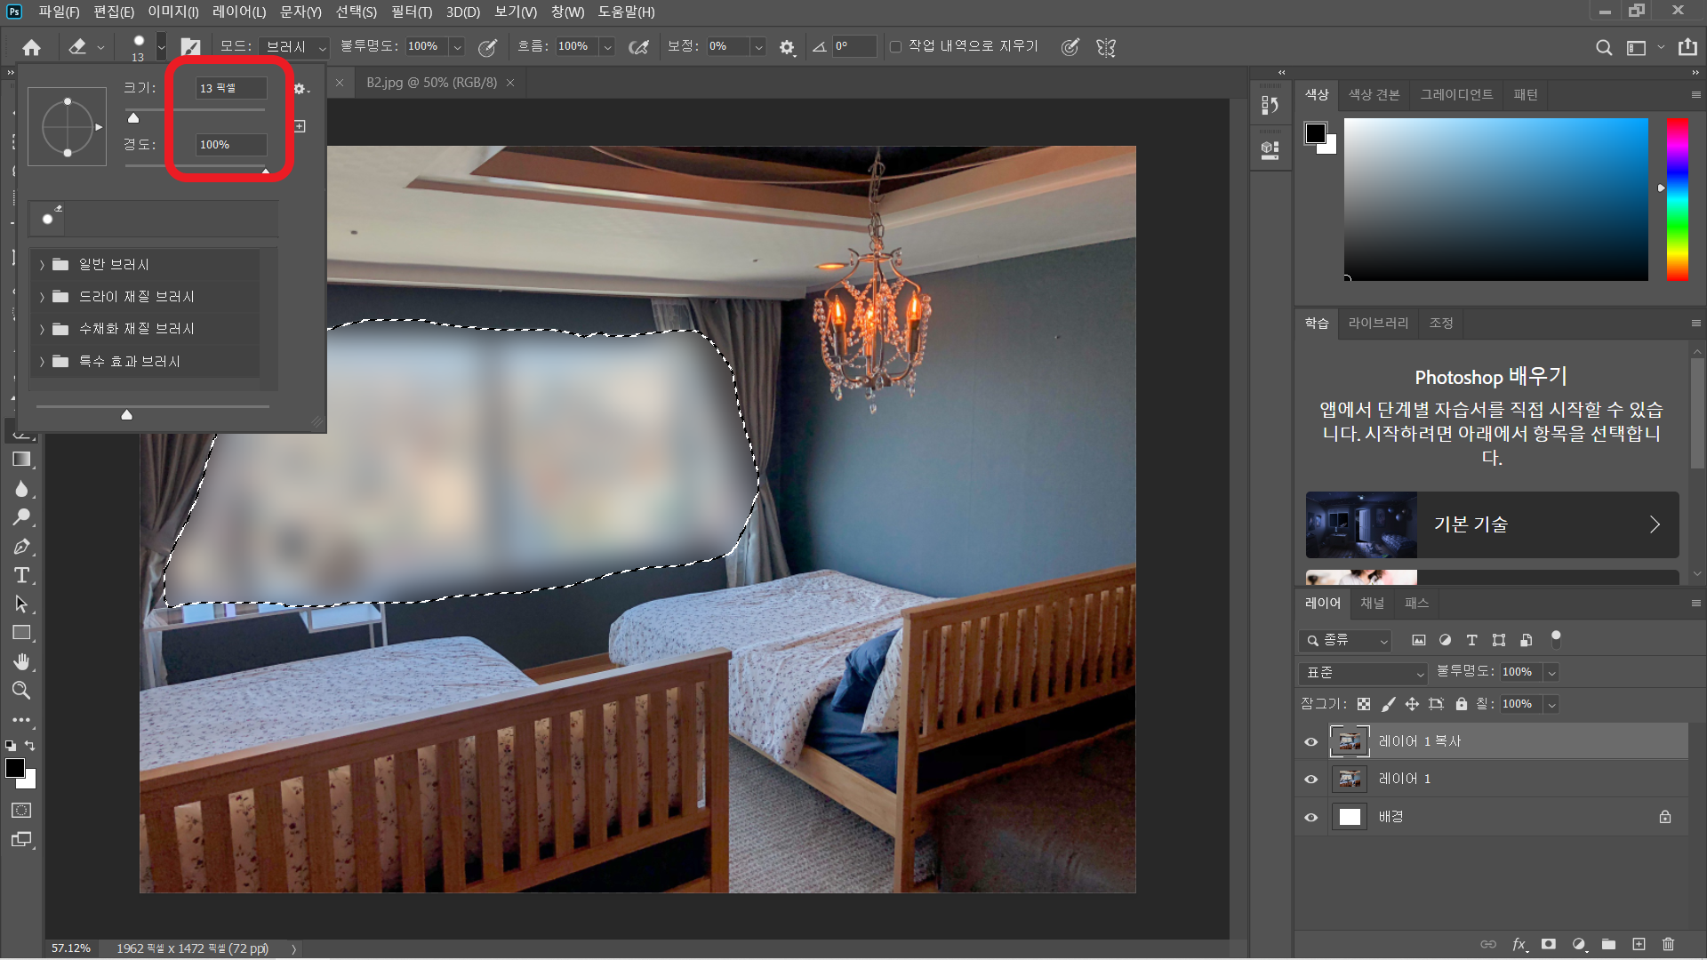Click the Home icon in the options bar
The width and height of the screenshot is (1707, 960).
click(32, 47)
